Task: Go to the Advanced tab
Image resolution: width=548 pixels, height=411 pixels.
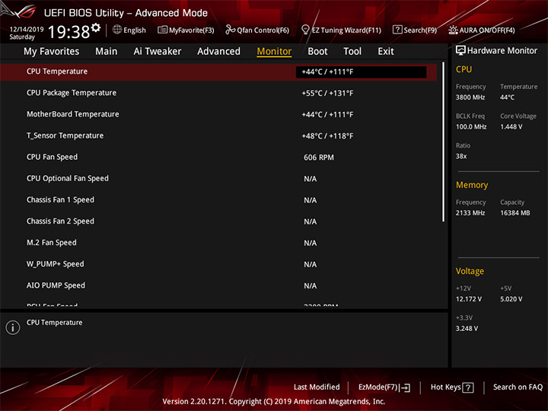Action: click(218, 52)
